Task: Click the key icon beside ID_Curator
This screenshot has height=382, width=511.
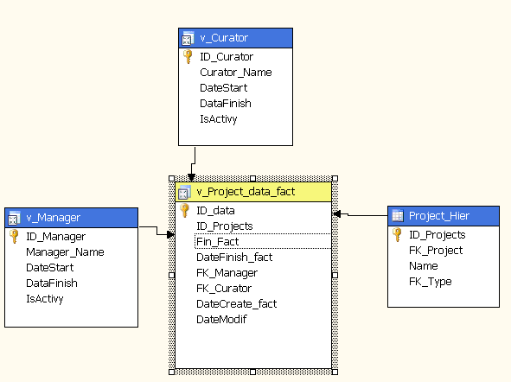Action: tap(188, 57)
